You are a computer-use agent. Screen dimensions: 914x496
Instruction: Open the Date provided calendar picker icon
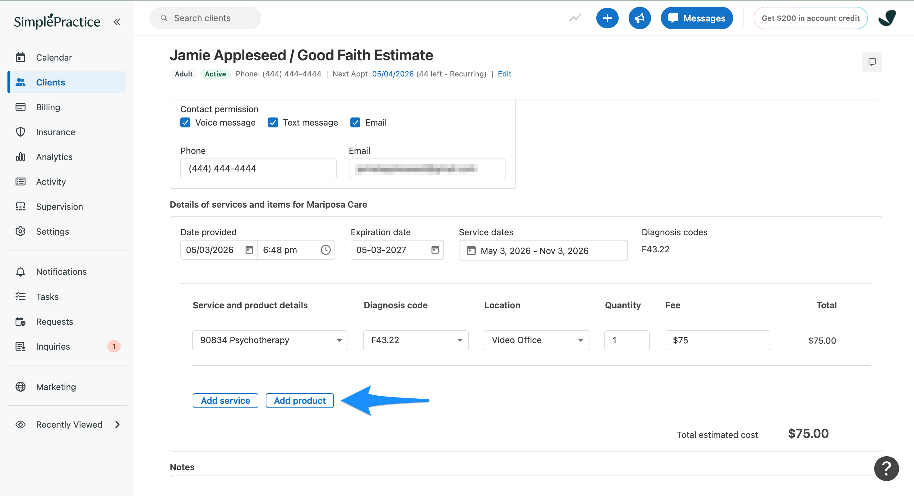pos(249,250)
